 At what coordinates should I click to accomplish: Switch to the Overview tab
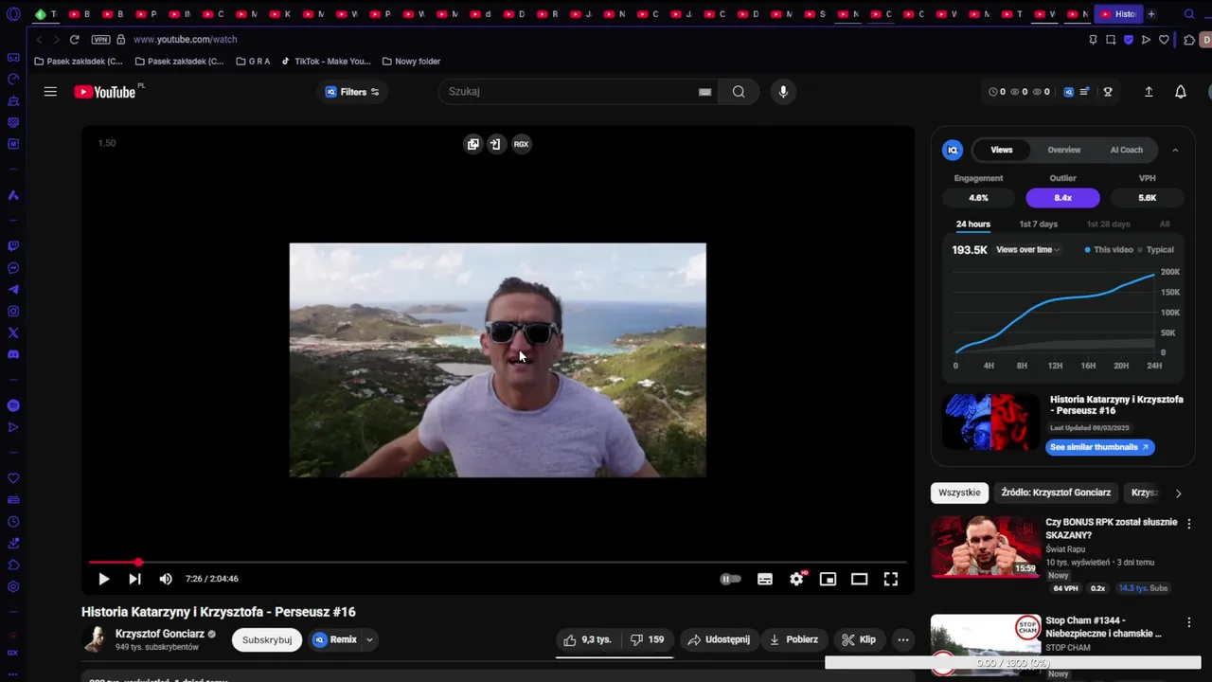coord(1064,150)
